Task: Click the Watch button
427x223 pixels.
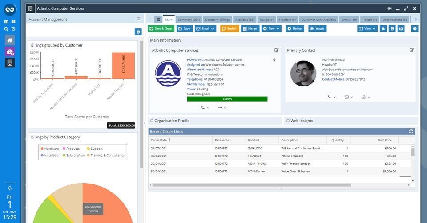Action: tap(317, 28)
